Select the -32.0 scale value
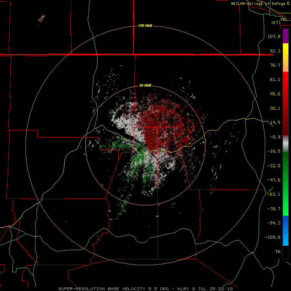 pyautogui.click(x=274, y=166)
